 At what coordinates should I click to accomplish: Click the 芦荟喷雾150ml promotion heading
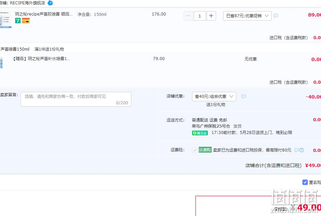pyautogui.click(x=15, y=49)
